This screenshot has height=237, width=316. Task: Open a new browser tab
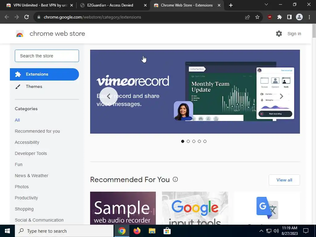(x=231, y=5)
